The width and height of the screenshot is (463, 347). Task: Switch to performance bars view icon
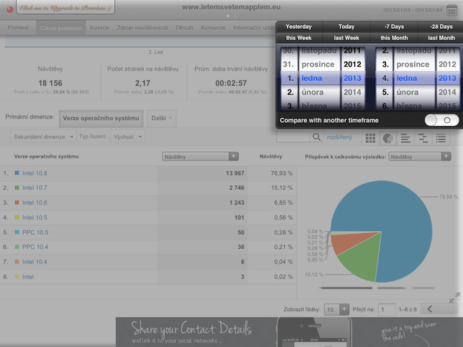[405, 138]
